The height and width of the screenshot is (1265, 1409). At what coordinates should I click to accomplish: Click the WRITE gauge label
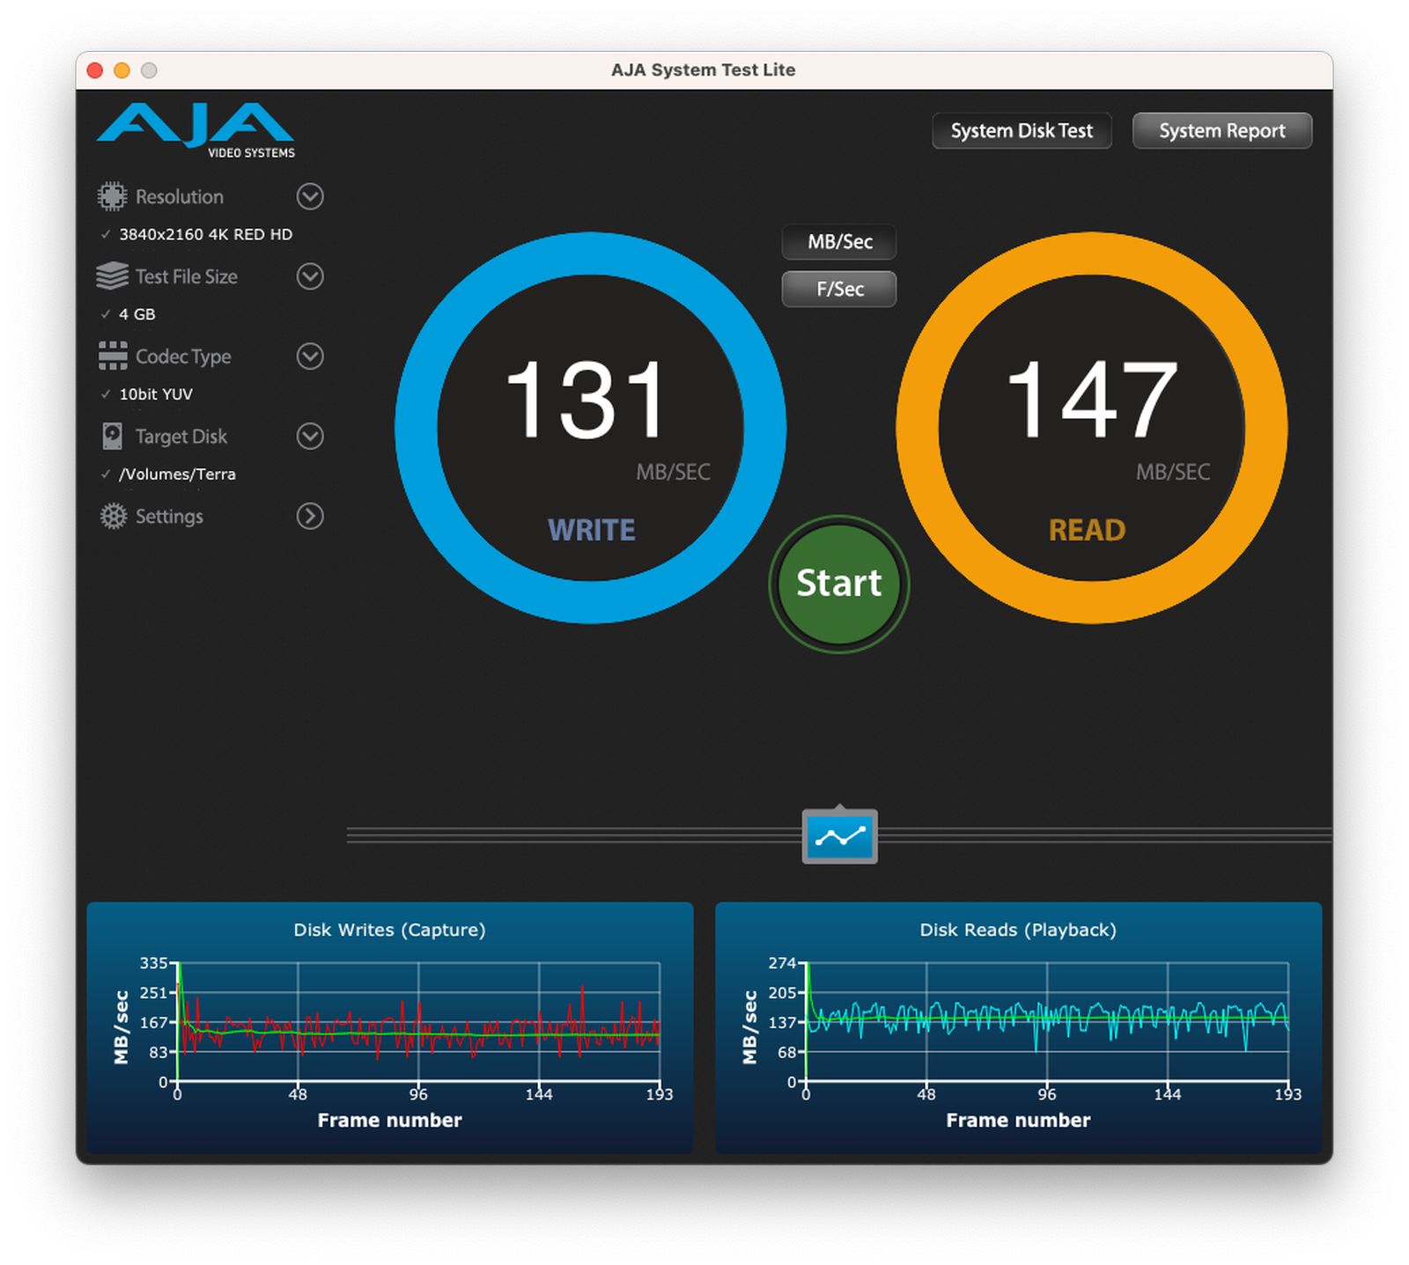(x=591, y=530)
